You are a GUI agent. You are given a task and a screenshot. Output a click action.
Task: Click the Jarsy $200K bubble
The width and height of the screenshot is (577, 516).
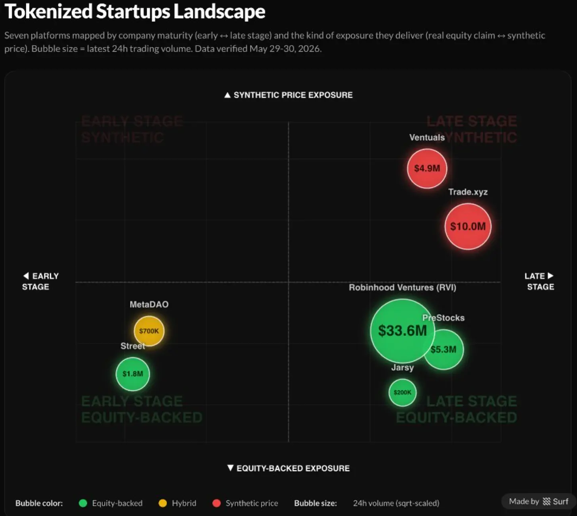click(x=403, y=392)
